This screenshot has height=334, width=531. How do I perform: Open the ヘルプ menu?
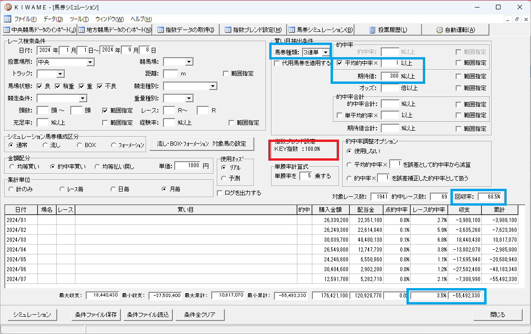141,19
